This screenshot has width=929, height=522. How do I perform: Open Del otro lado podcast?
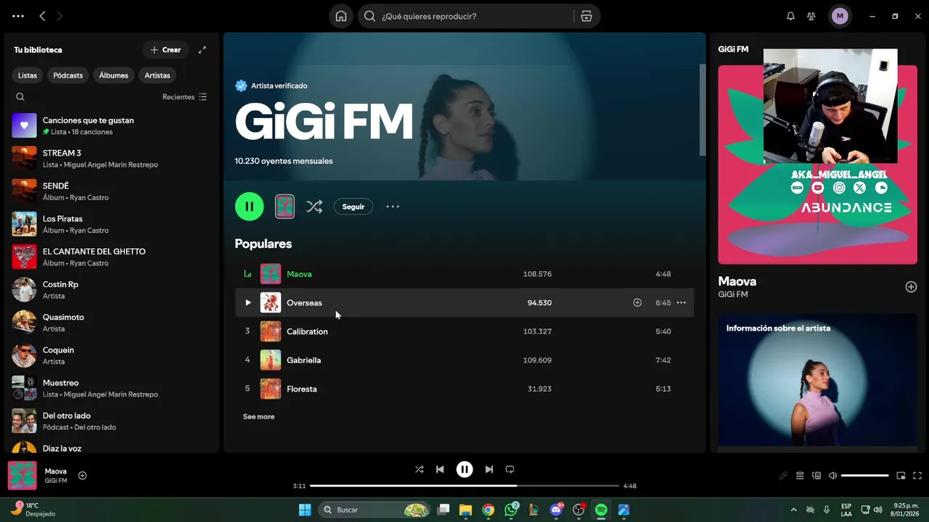[111, 420]
